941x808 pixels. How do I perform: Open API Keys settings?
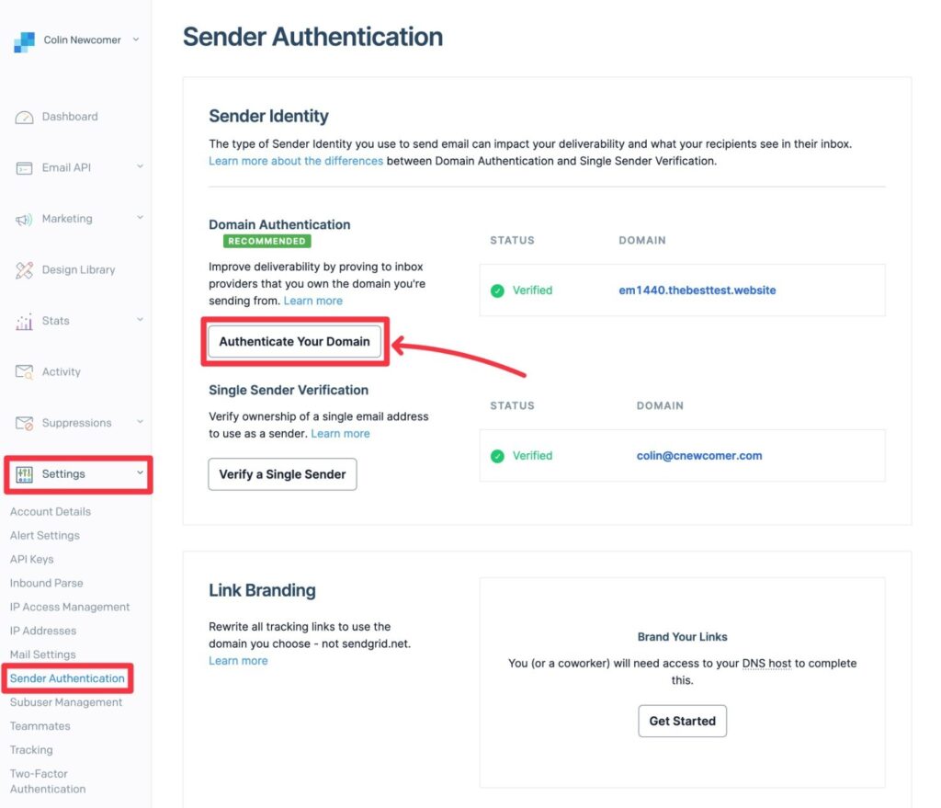point(31,559)
